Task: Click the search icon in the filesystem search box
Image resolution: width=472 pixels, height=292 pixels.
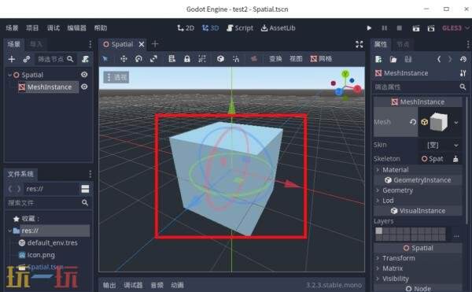Action: click(85, 203)
